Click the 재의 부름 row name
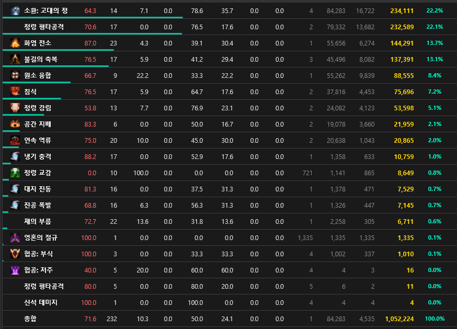This screenshot has width=457, height=329. tap(38, 221)
